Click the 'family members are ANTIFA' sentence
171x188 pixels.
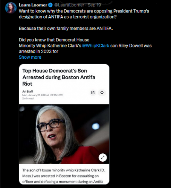(x=66, y=29)
